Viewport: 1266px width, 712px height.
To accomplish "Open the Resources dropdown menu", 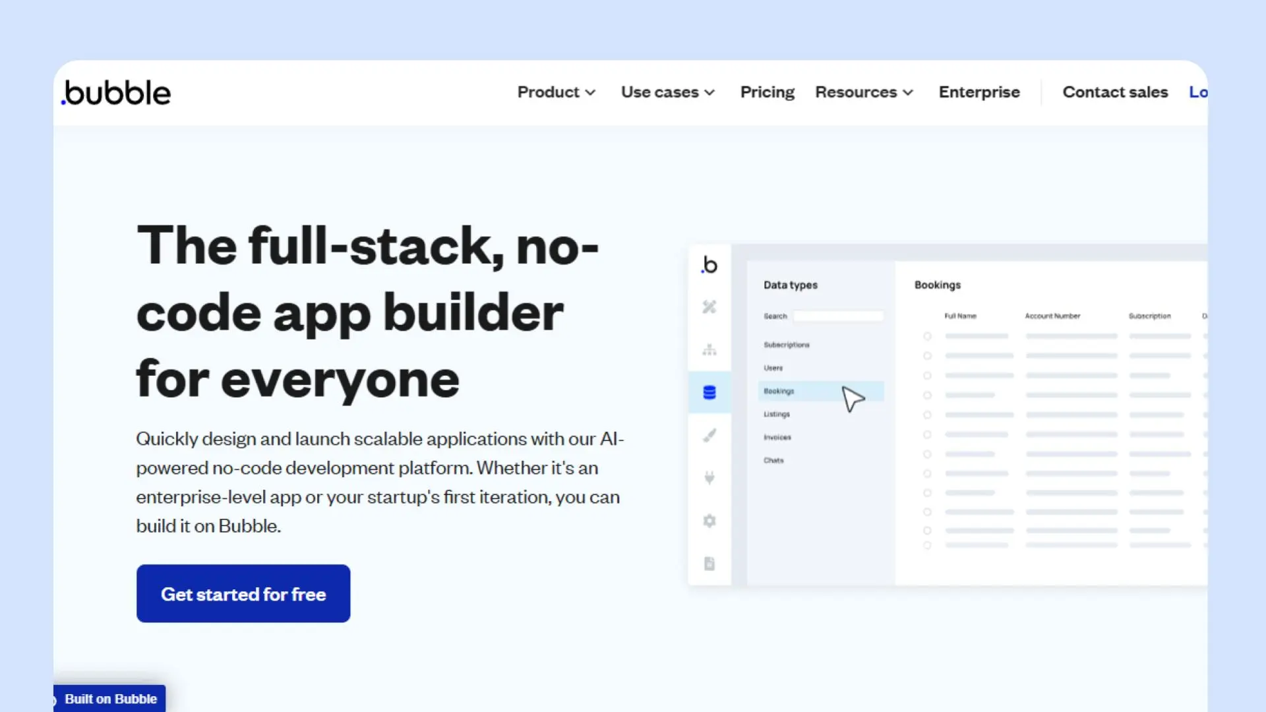I will [864, 92].
